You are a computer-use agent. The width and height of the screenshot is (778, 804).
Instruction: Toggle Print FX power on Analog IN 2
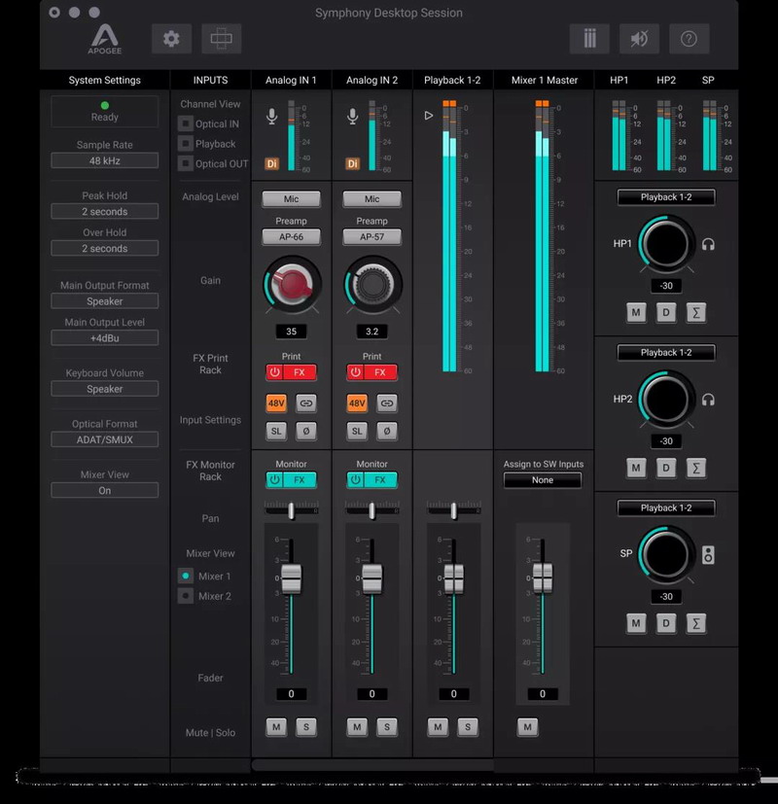[x=355, y=372]
